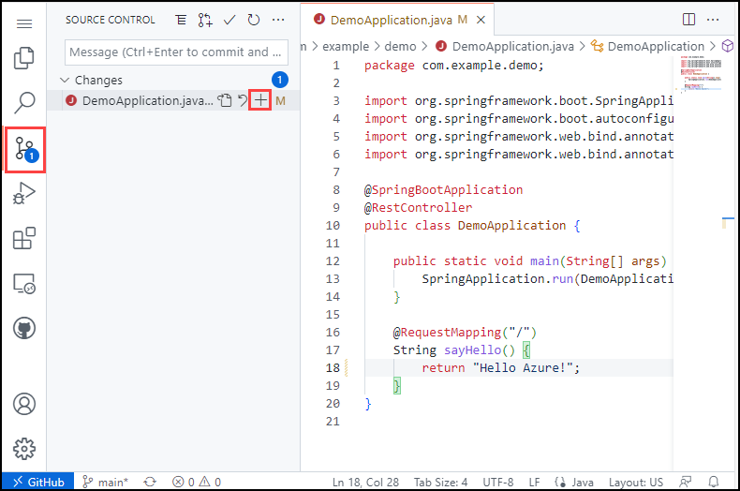Viewport: 740px width, 491px height.
Task: Switch branch via main* in status bar
Action: pos(105,482)
